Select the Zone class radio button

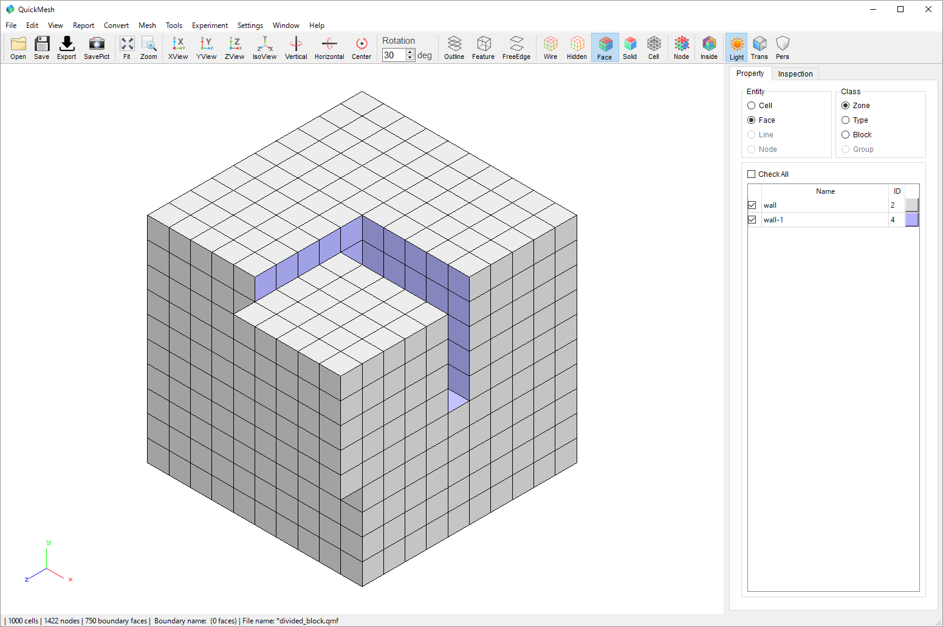(x=846, y=106)
